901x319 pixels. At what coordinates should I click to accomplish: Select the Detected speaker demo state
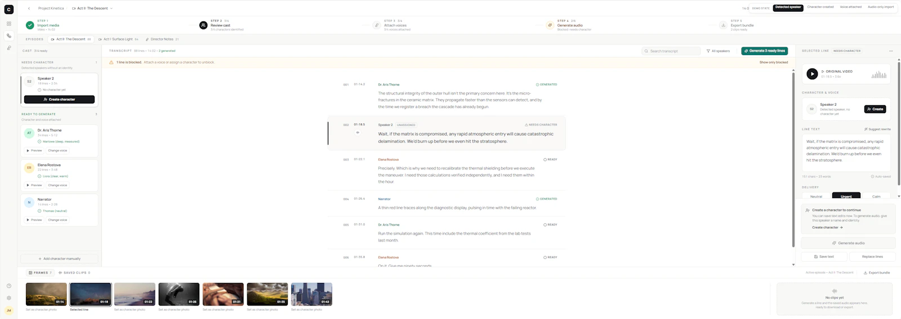[788, 7]
